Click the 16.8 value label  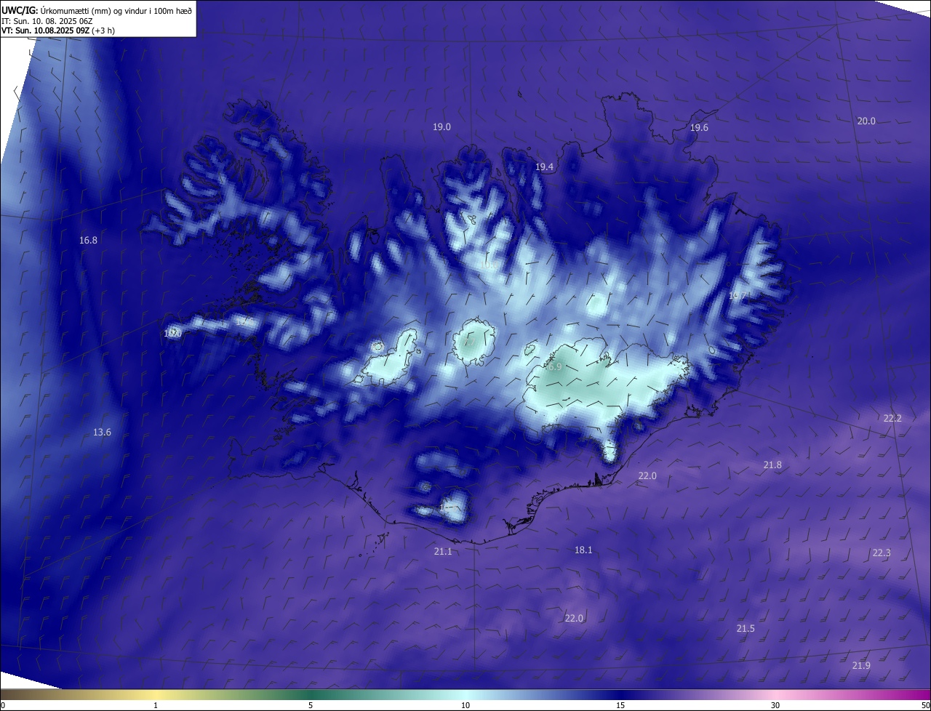point(88,240)
